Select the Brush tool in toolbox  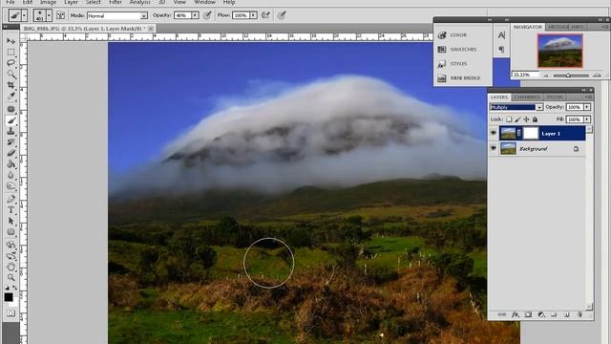[x=11, y=120]
